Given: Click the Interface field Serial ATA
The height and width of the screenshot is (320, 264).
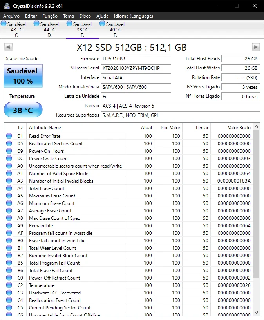Looking at the screenshot, I should coord(136,78).
